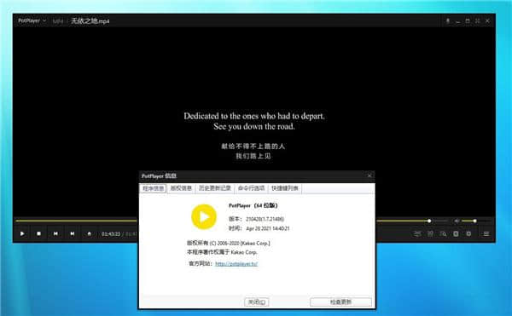Click the pin always-on-top icon in the title bar
Image resolution: width=512 pixels, height=316 pixels.
pos(448,20)
